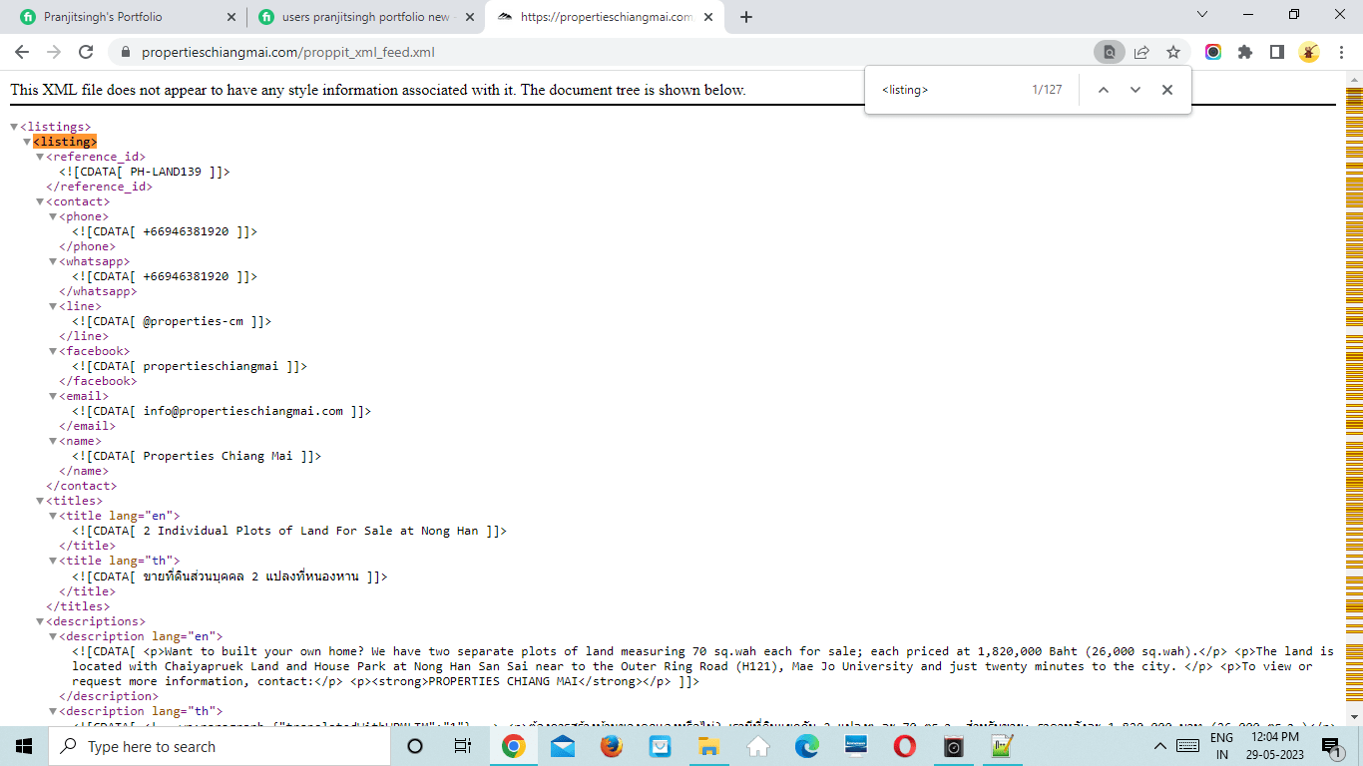
Task: Open Mail app from taskbar
Action: [562, 746]
